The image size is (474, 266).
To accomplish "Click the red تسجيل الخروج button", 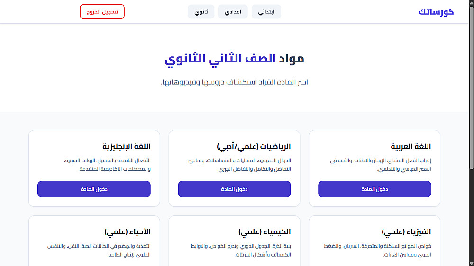I will [x=102, y=12].
